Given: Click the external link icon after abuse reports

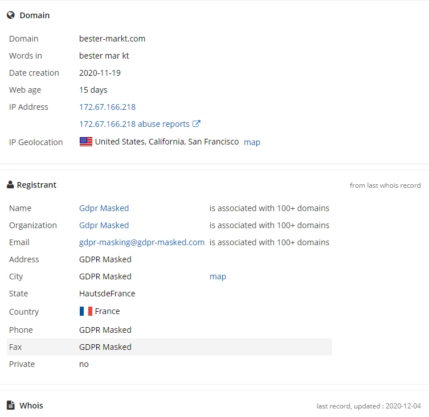Looking at the screenshot, I should [x=197, y=123].
